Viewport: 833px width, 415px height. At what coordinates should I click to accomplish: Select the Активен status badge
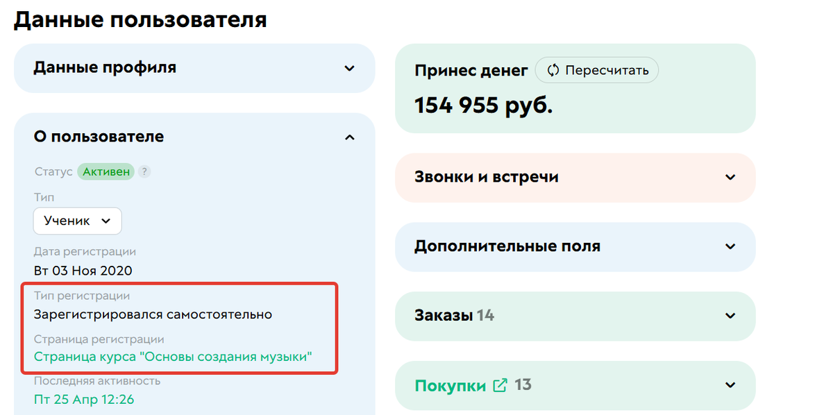pos(106,171)
